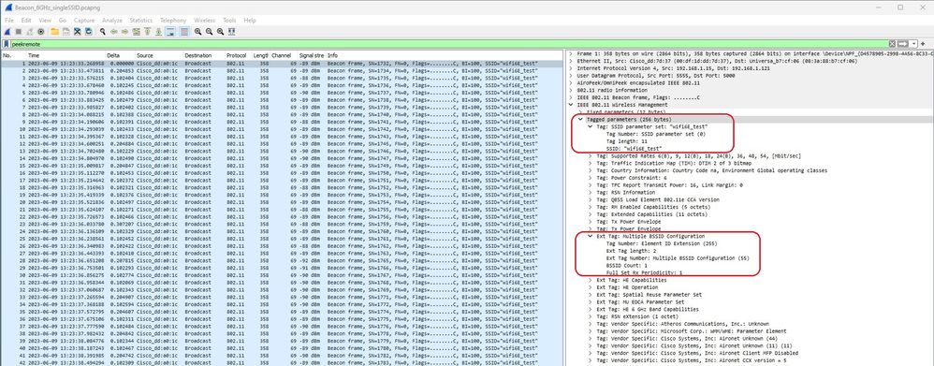The image size is (934, 366).
Task: Collapse the SSID parameter set tag
Action: (x=591, y=126)
